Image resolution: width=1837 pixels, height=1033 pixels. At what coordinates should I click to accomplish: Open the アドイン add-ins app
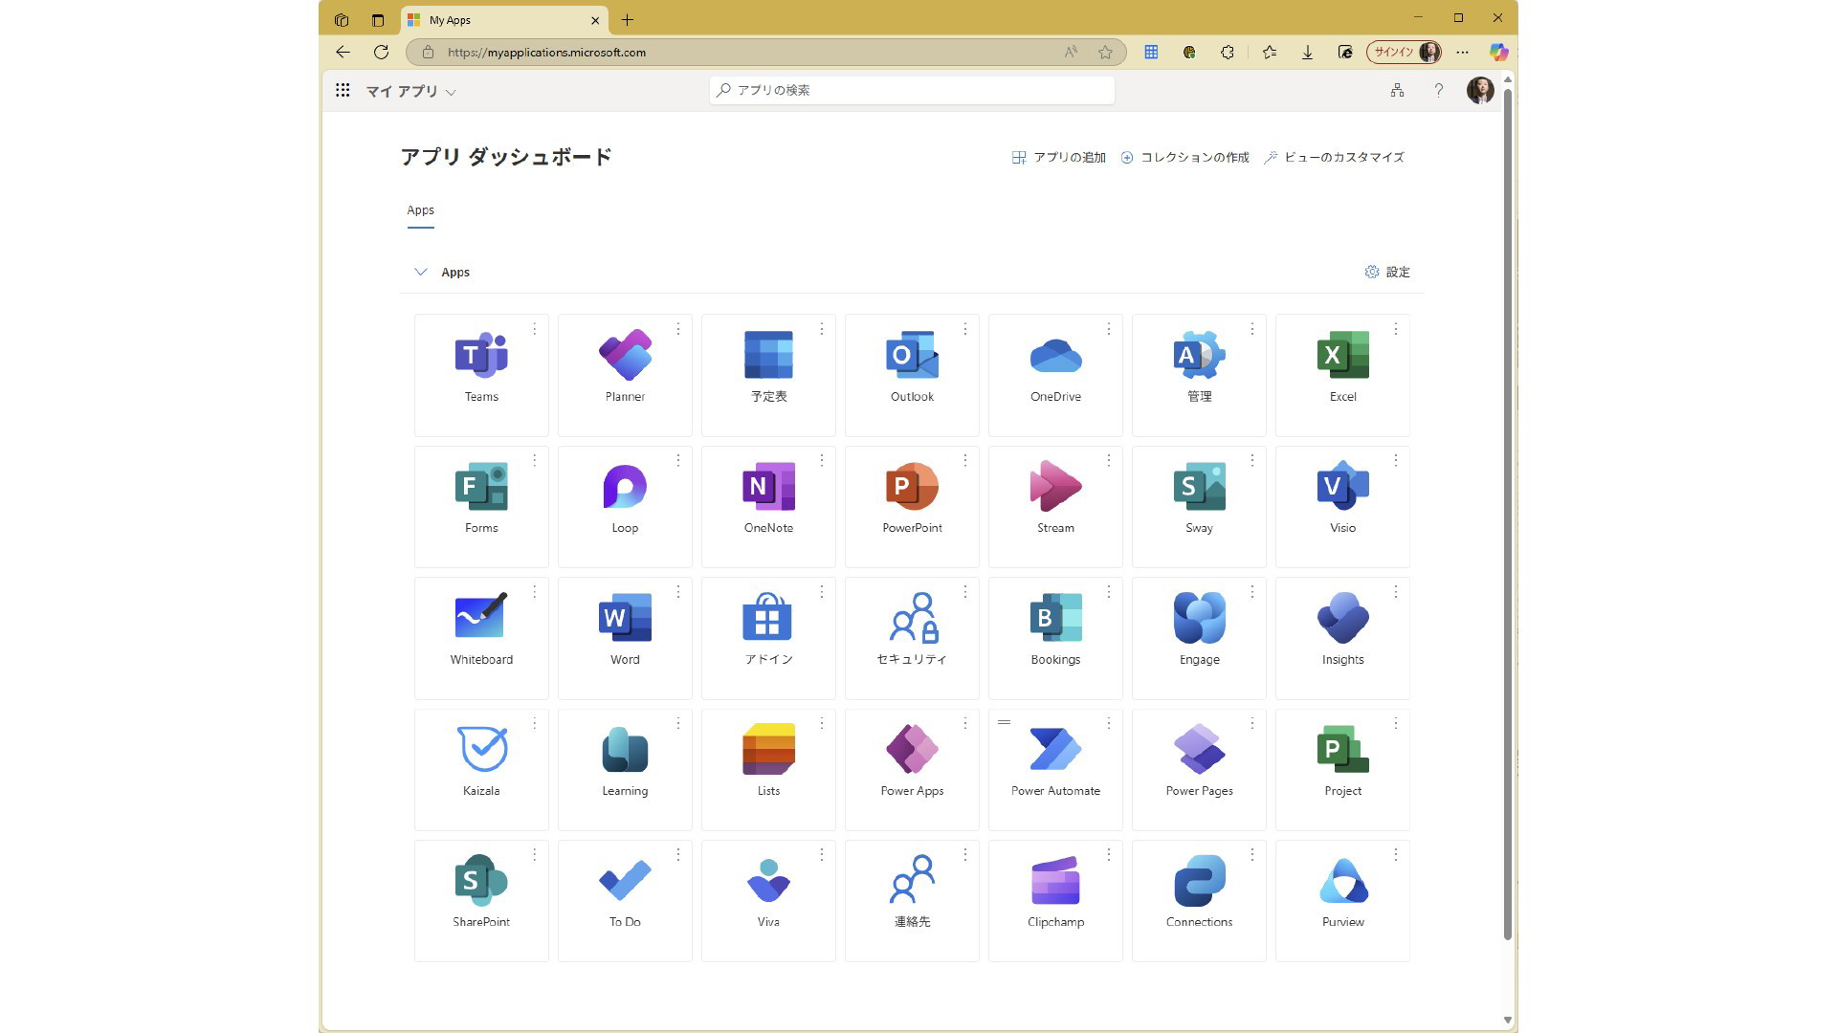(x=768, y=638)
